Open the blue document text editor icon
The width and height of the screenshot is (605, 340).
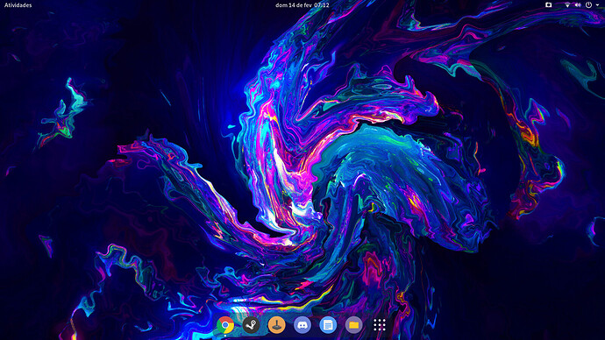tap(328, 325)
